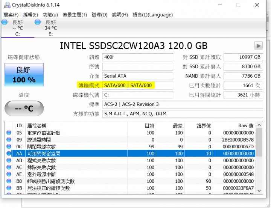Open the 語言(L)(Language) menu

pos(152,15)
